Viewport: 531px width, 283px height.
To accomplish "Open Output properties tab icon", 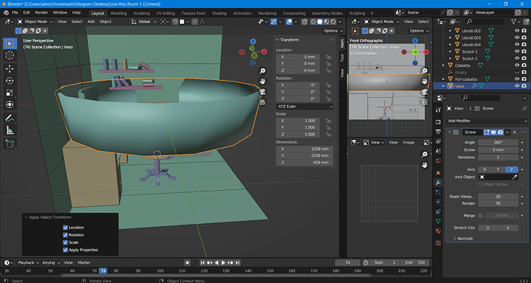I will [438, 132].
